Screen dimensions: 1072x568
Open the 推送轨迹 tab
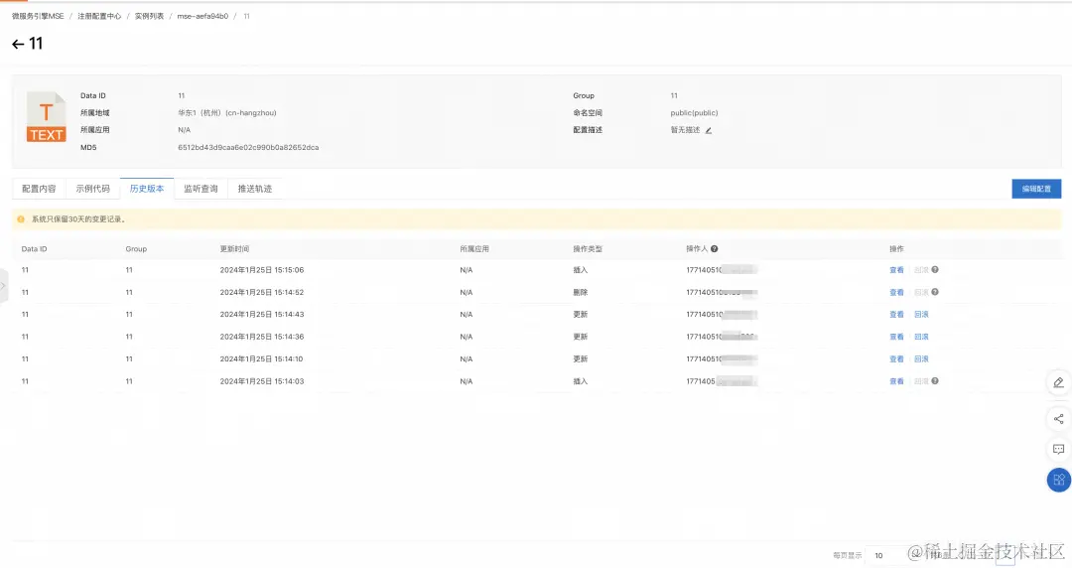pos(255,189)
